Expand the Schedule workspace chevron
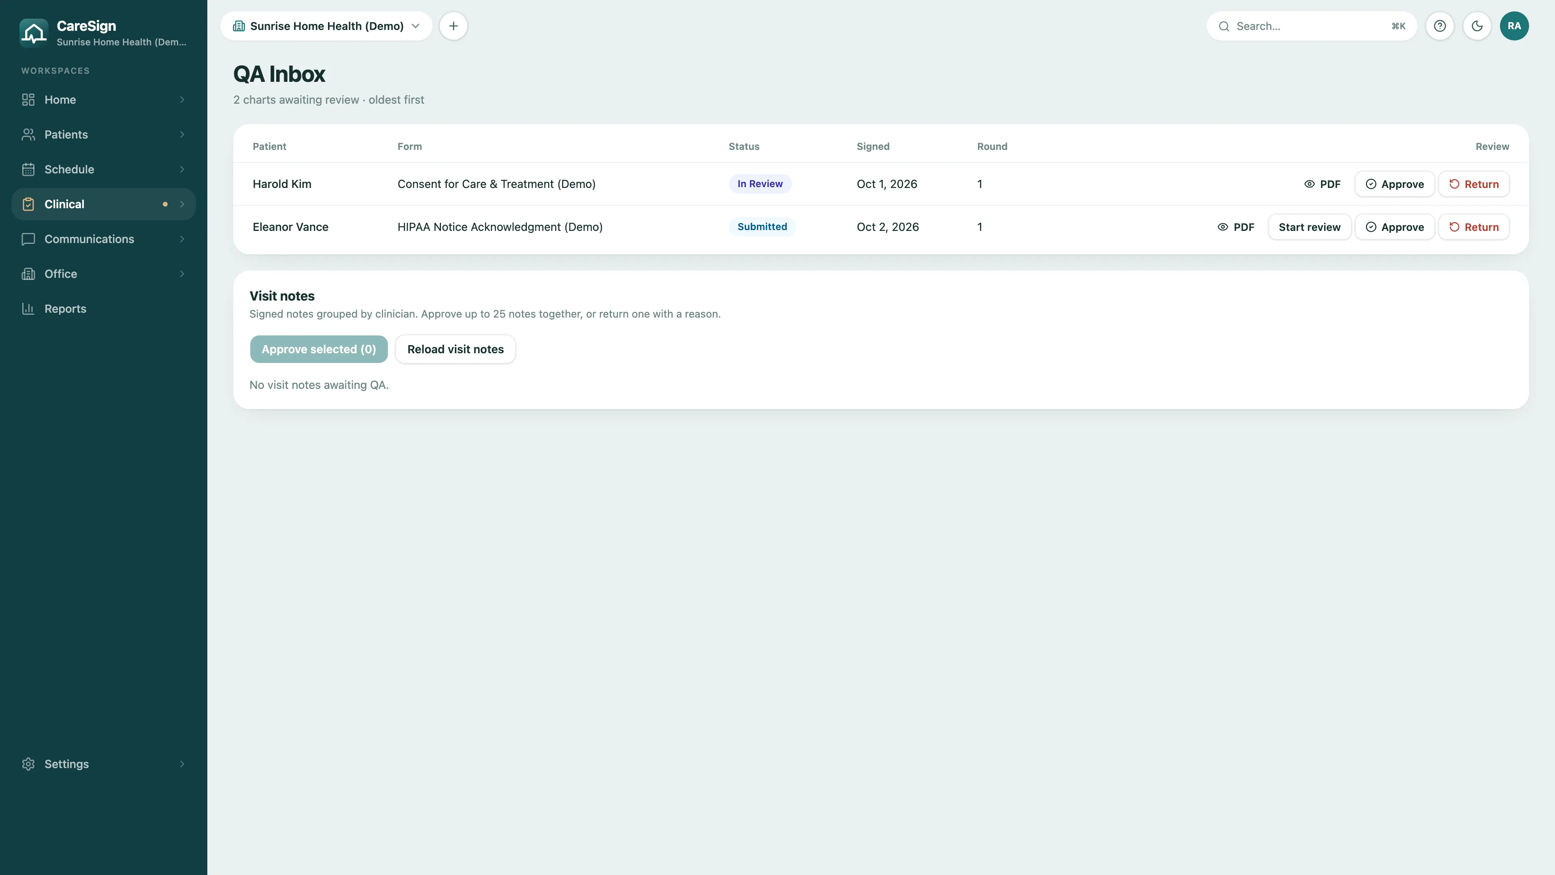The height and width of the screenshot is (875, 1555). 182,169
